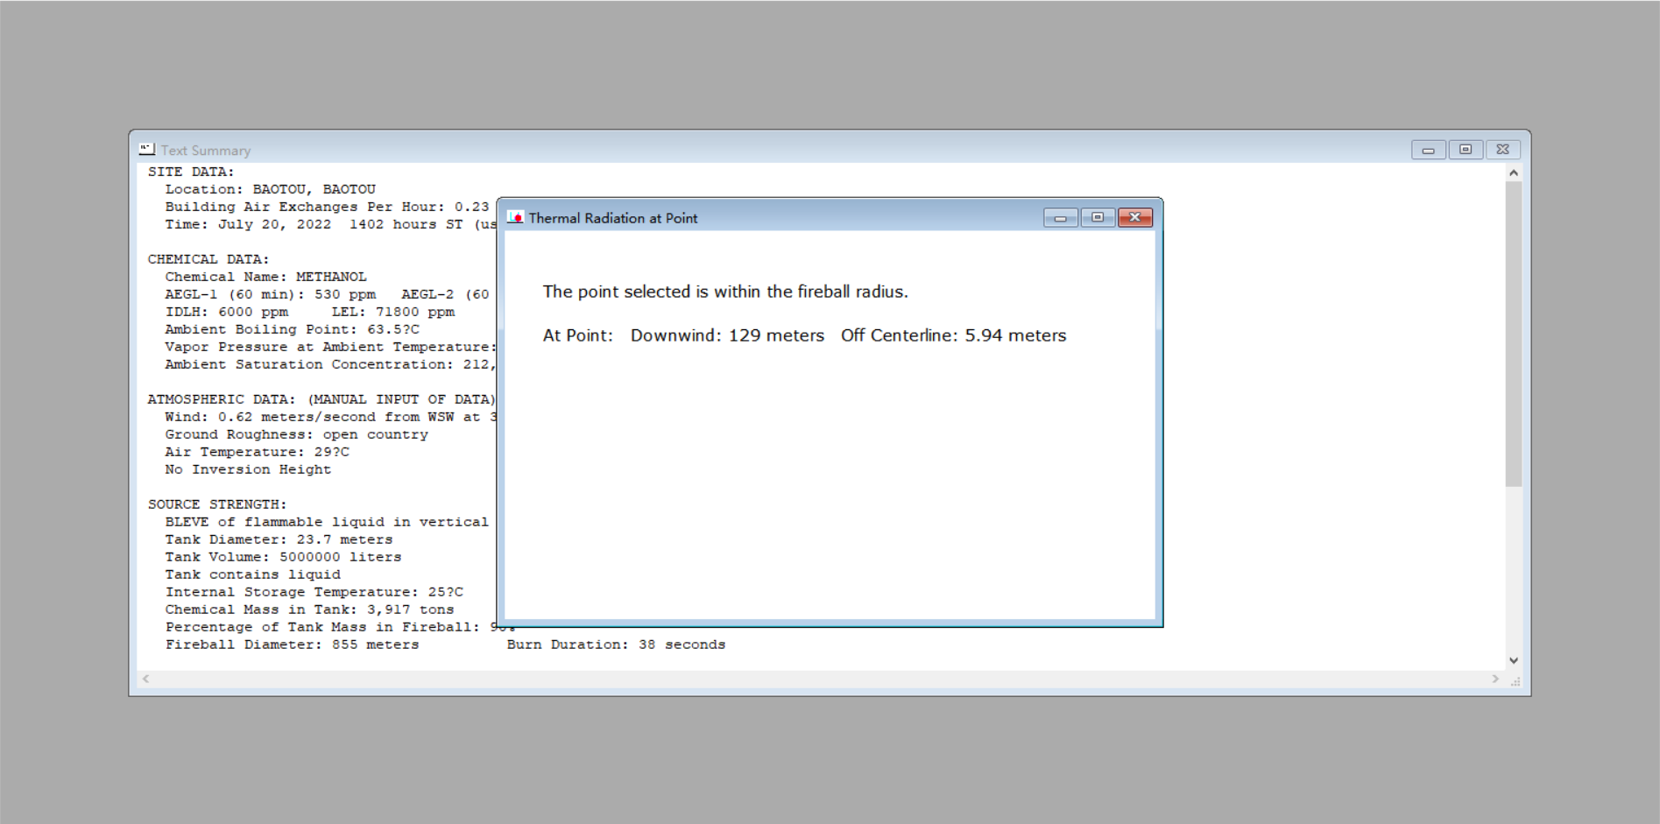Click the 'point selected is within the fireball radius' message
This screenshot has height=824, width=1660.
[x=725, y=292]
